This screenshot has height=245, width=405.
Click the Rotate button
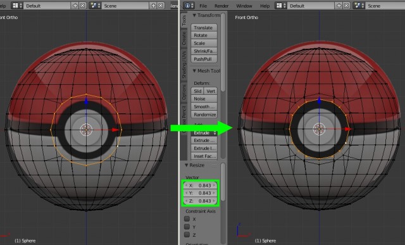pyautogui.click(x=204, y=35)
